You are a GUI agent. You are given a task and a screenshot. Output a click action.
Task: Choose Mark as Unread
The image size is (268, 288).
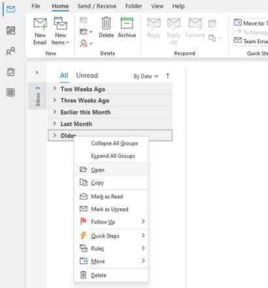click(112, 209)
